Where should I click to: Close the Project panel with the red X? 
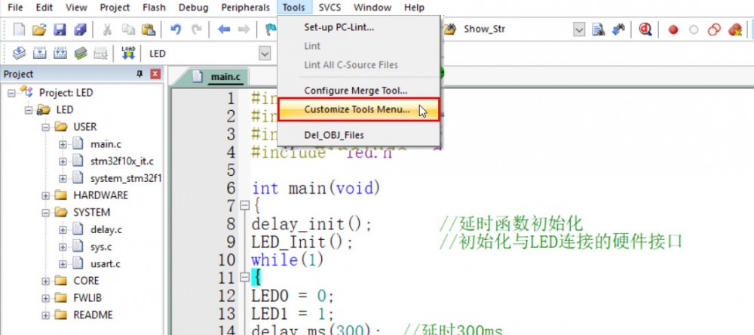click(x=155, y=74)
